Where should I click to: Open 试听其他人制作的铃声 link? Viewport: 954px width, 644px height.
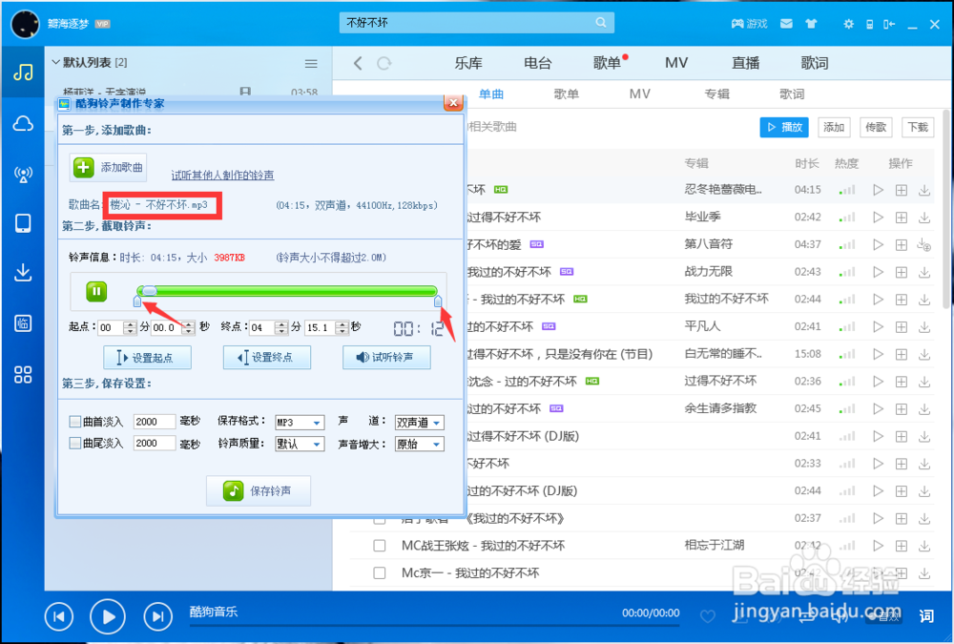tap(222, 176)
